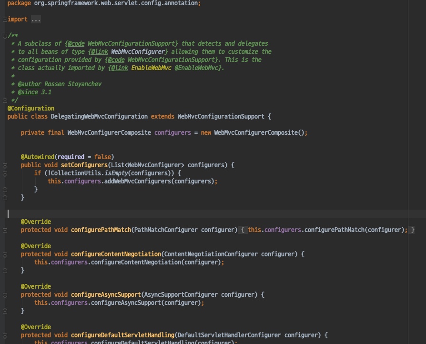Click the PathMatchConfigurer parameter type

[x=166, y=230]
